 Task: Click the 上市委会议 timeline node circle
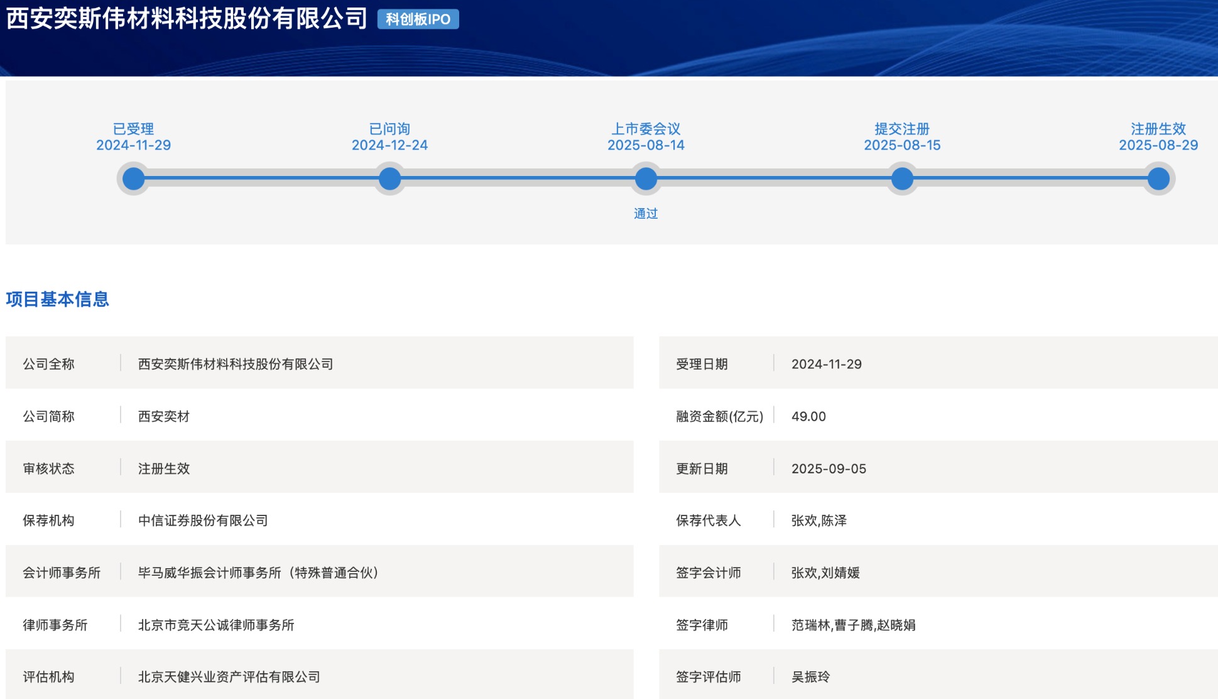(x=646, y=179)
